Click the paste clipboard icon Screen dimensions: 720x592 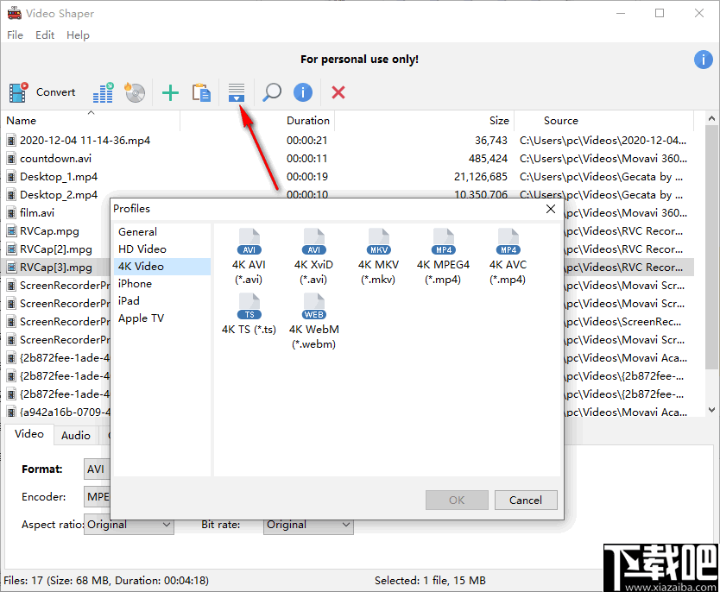(x=201, y=92)
